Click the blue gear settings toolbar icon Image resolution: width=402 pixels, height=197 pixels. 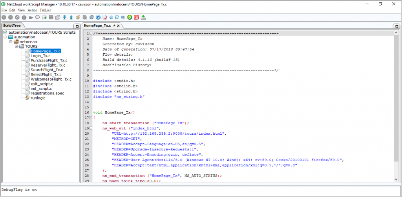coord(98,17)
